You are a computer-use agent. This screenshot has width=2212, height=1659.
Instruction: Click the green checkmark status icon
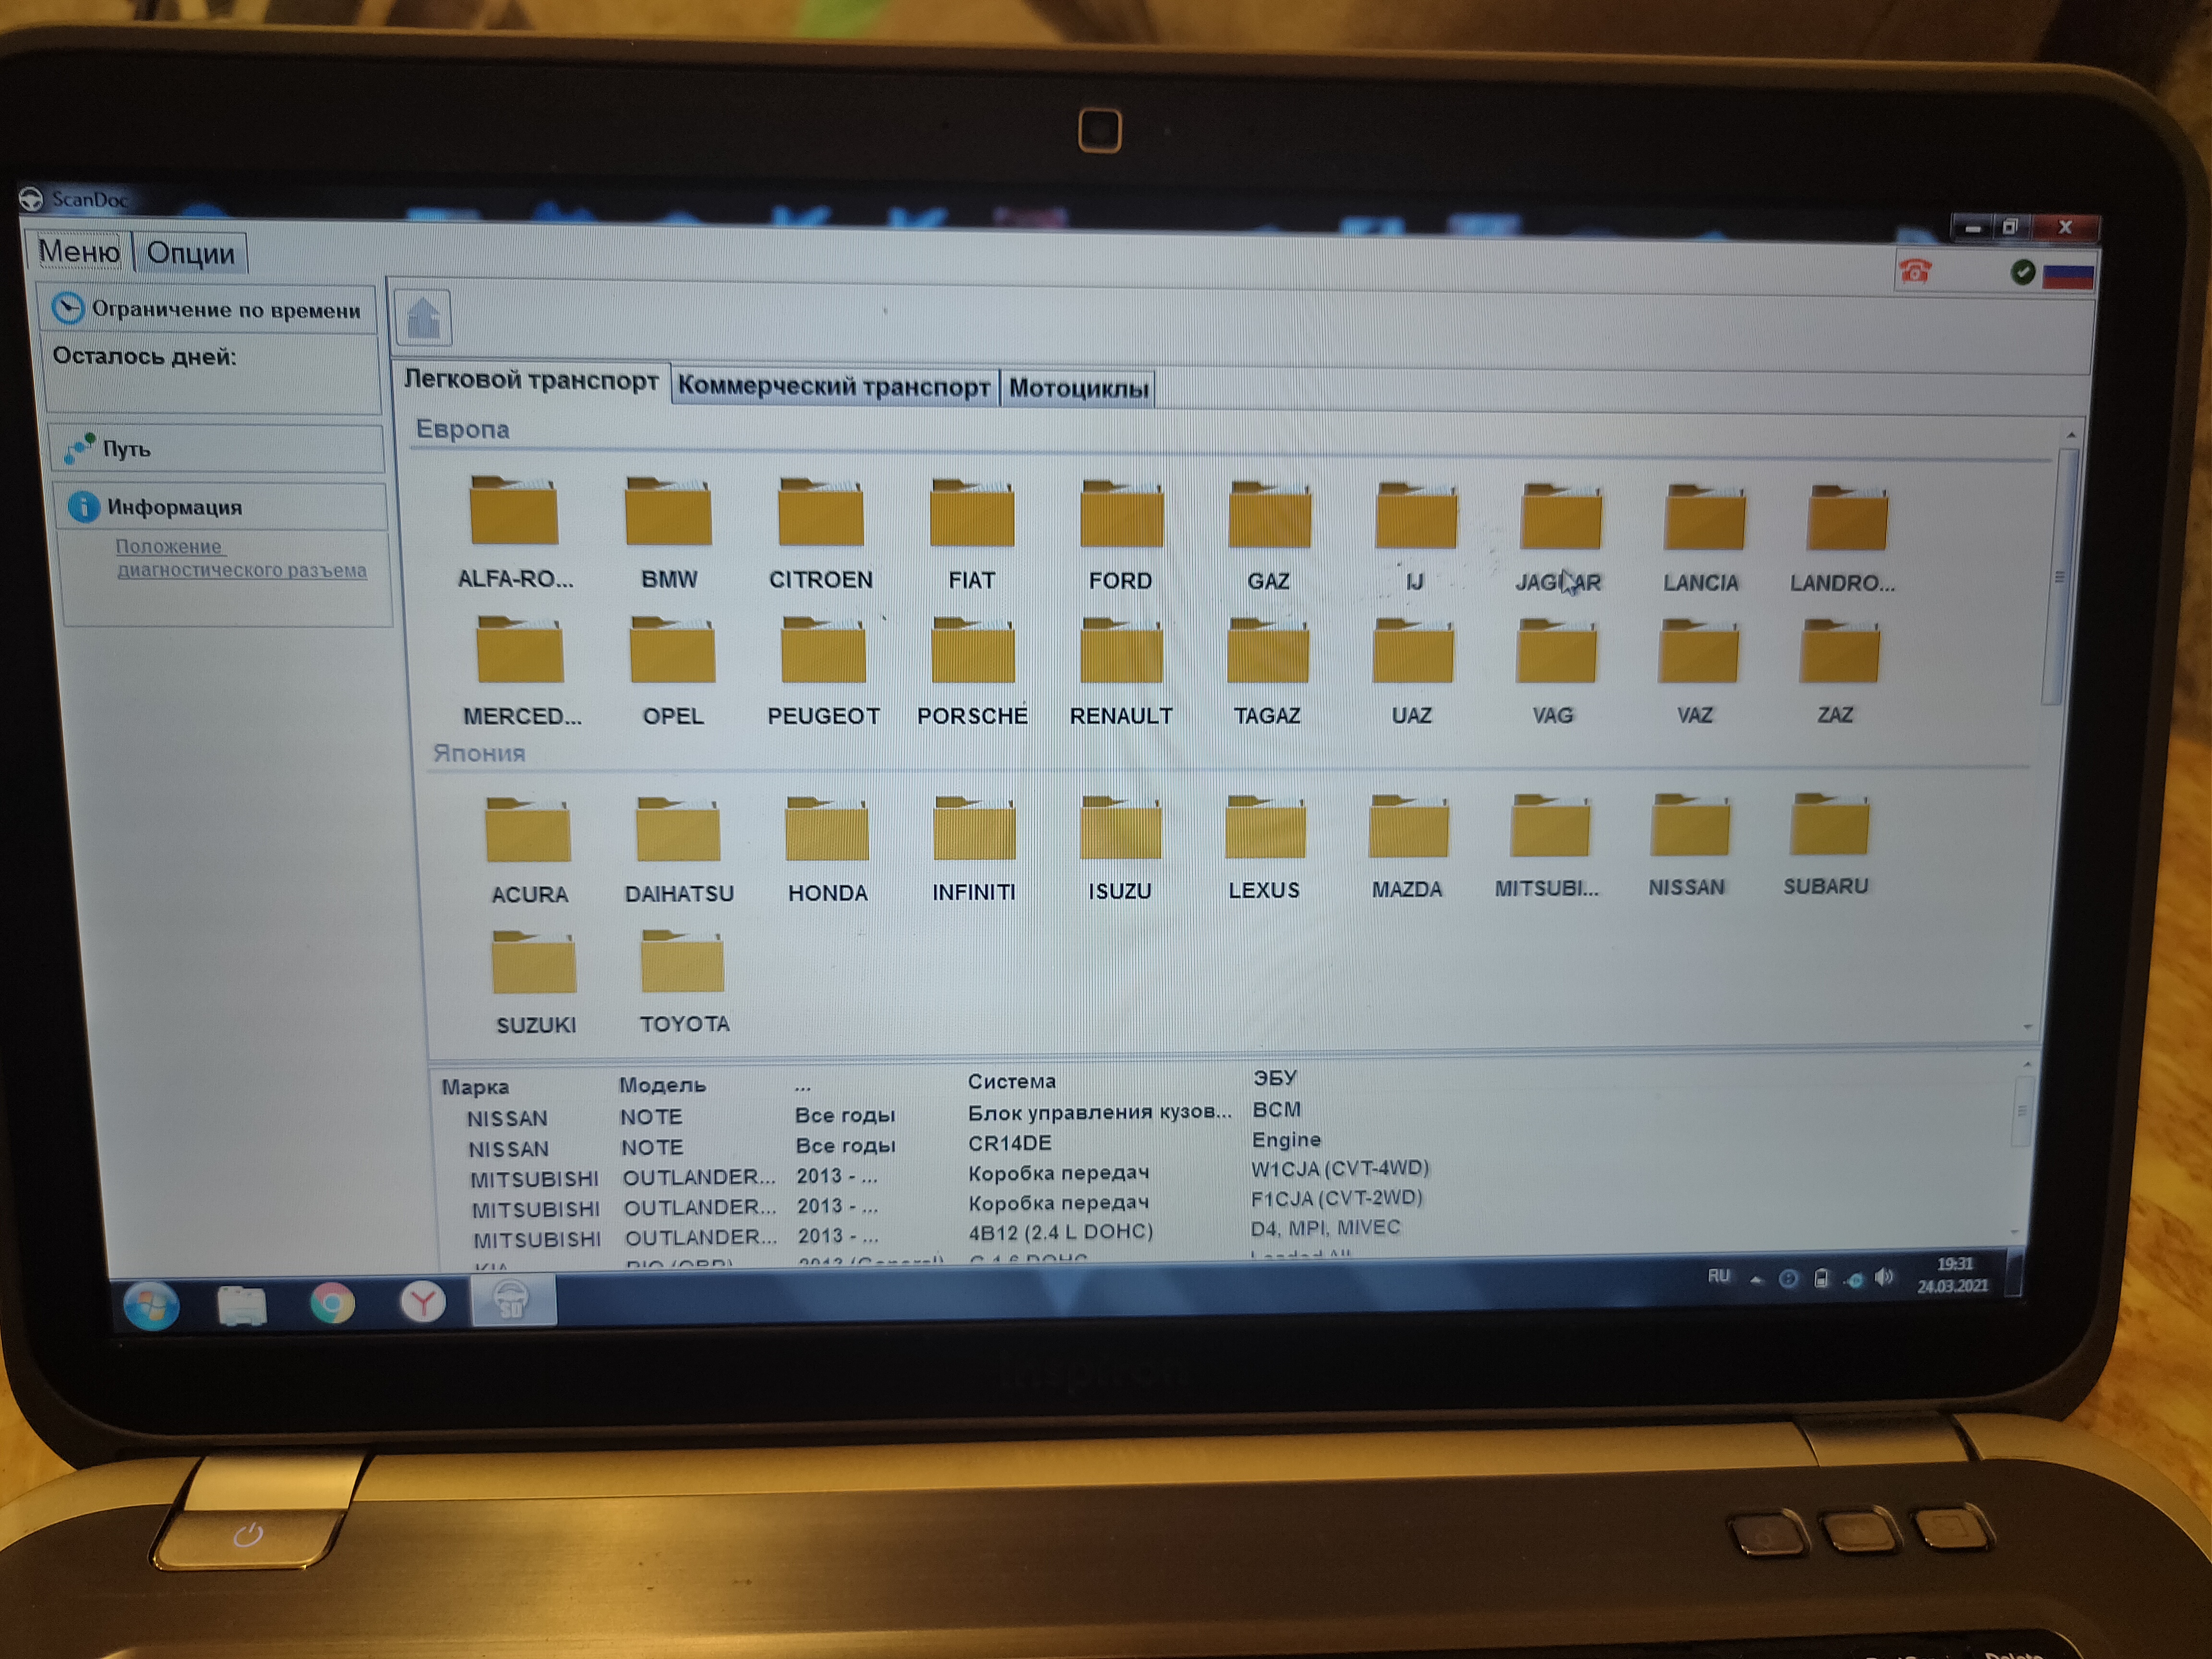2022,272
